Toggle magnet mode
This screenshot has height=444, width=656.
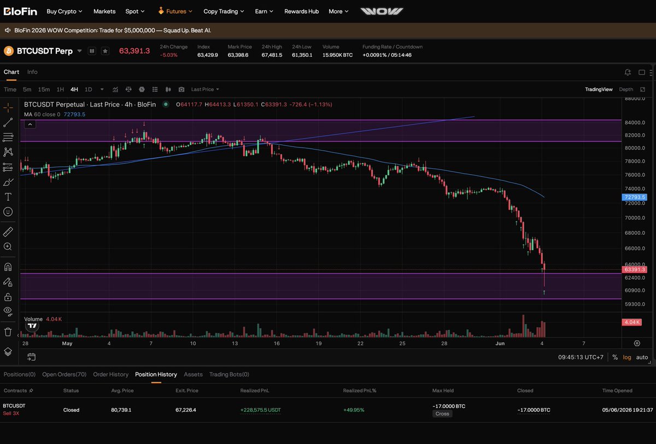[8, 267]
